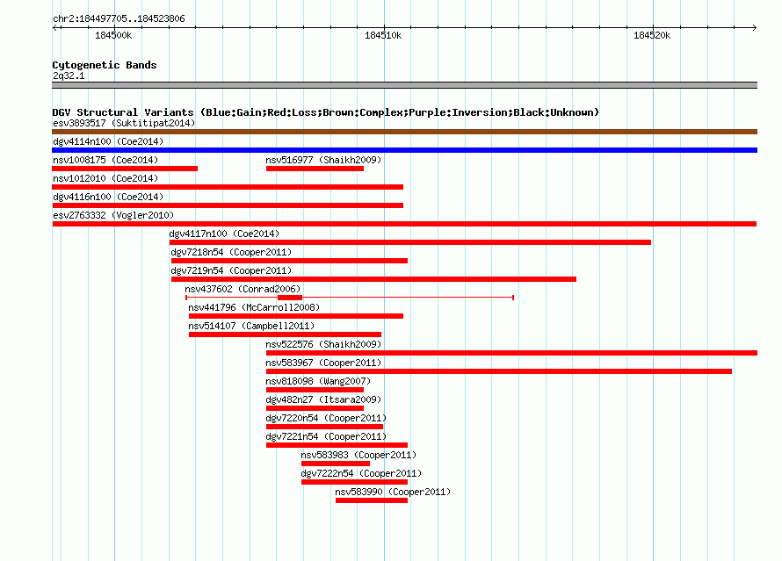Open nsv437602 (Conrad2006) variant label
Screen dimensions: 782x561
pos(243,289)
